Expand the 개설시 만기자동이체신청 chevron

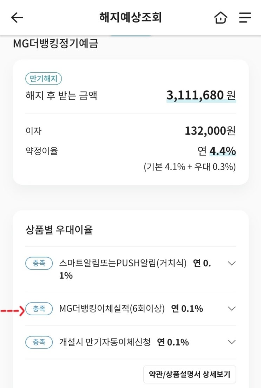231,342
